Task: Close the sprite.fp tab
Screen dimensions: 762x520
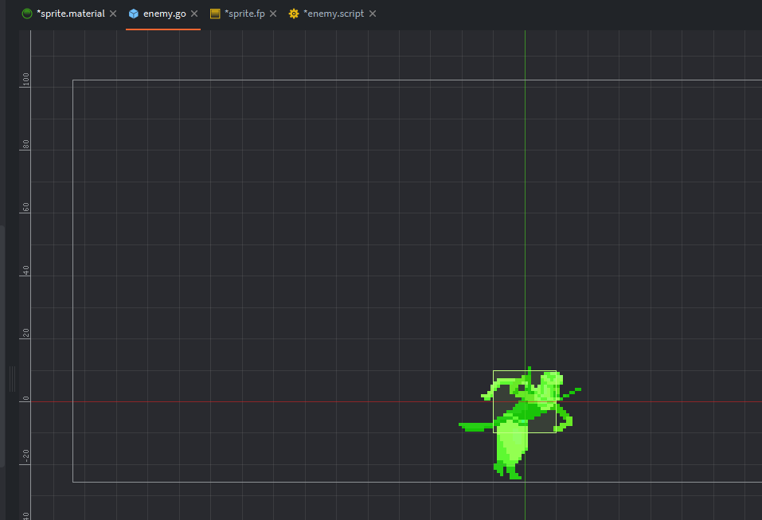Action: 273,14
